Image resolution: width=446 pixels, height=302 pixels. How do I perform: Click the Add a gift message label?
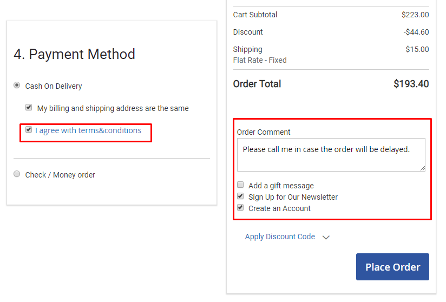[281, 186]
